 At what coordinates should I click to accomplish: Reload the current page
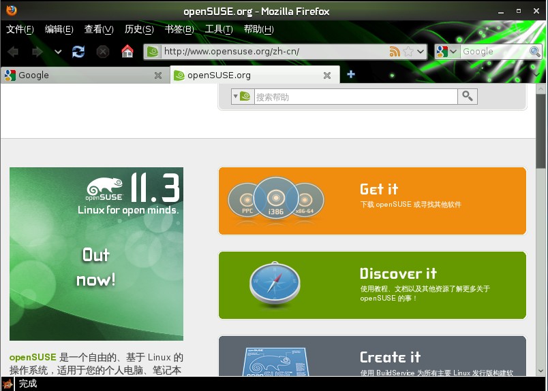[78, 52]
